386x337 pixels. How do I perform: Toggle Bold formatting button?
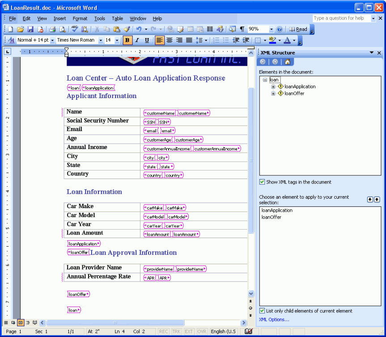[x=127, y=40]
